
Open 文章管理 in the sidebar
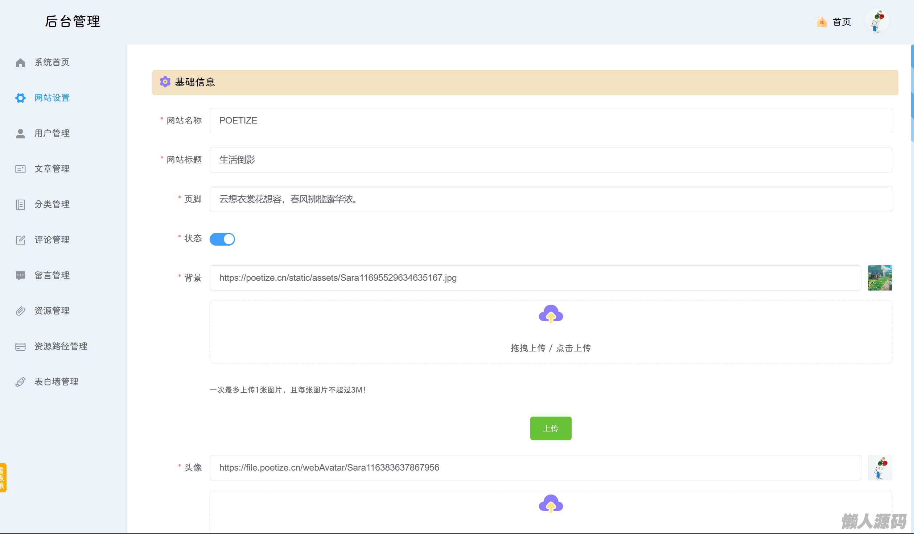click(x=52, y=169)
